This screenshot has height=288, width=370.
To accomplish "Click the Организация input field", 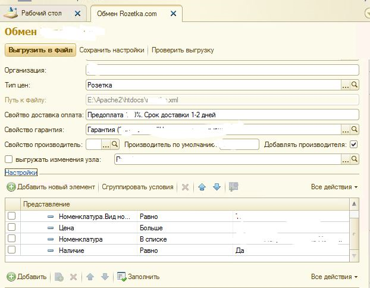I will [x=222, y=70].
